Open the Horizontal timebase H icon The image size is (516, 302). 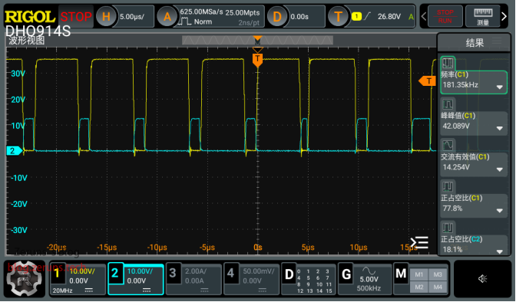[x=106, y=16]
